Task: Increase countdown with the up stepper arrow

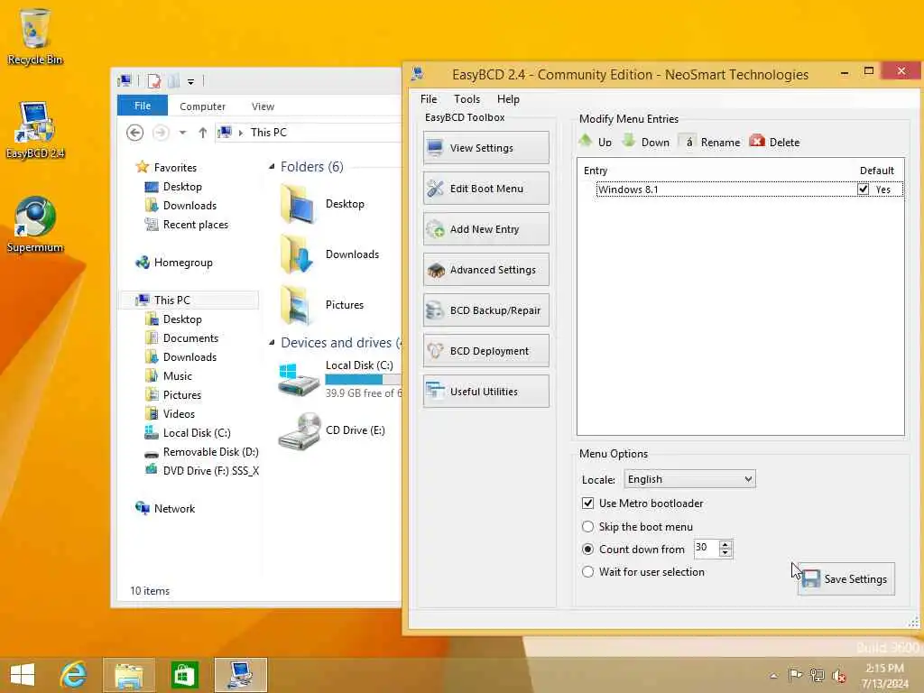Action: point(725,544)
